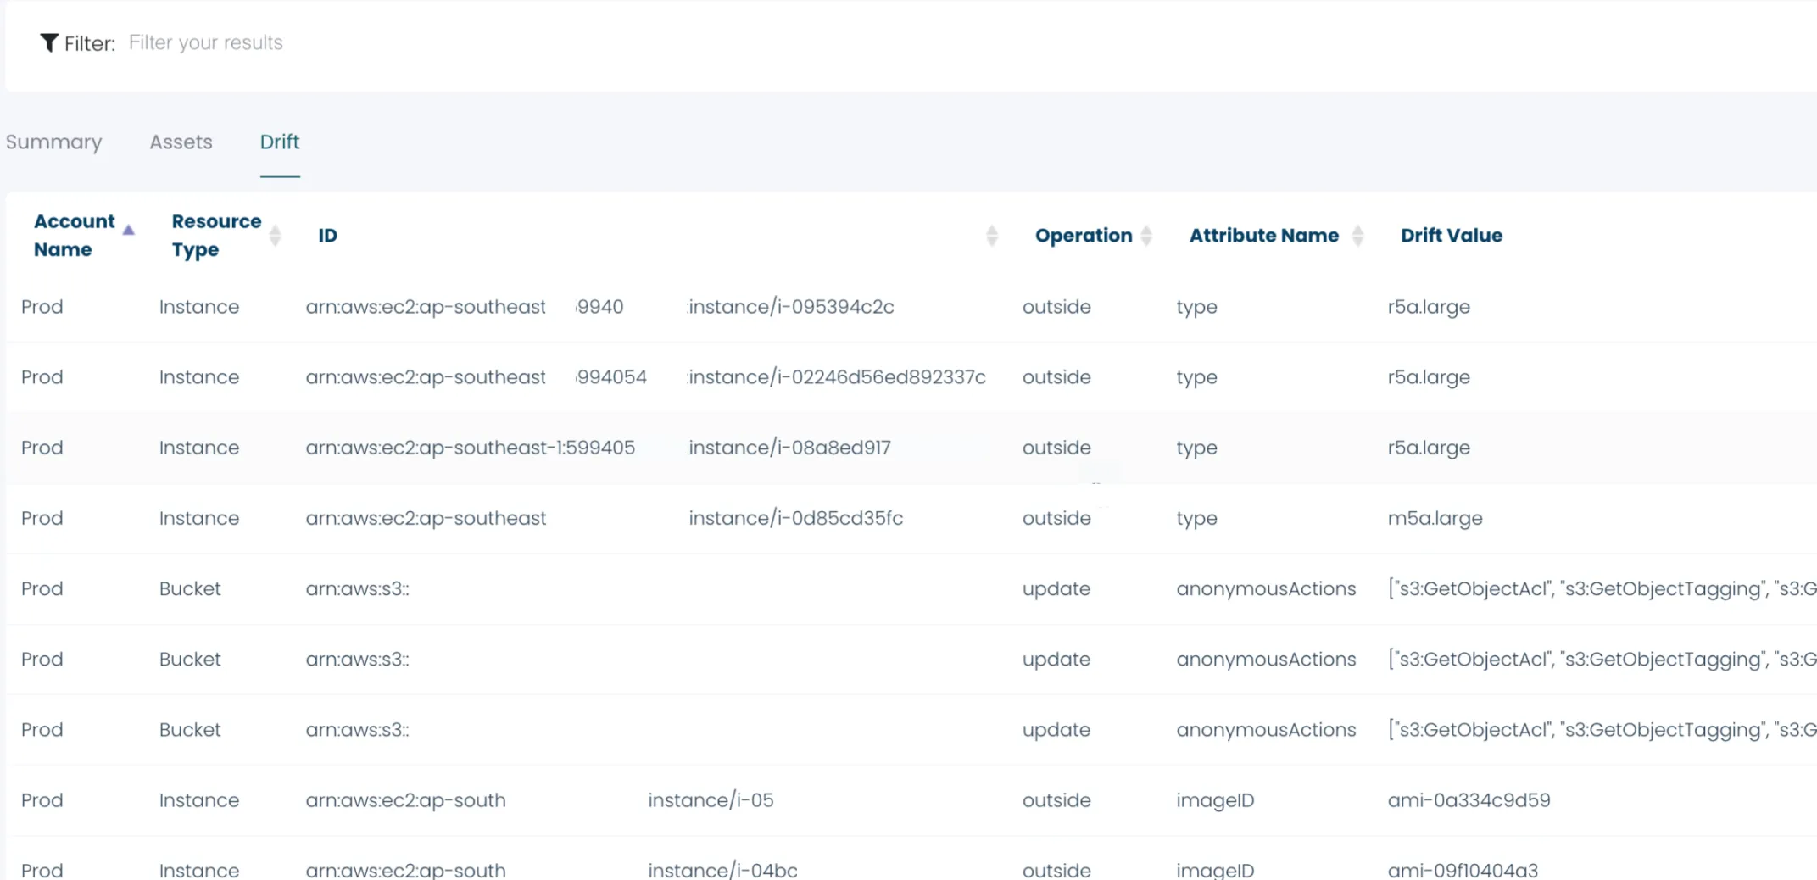Select instance i-02246d56ed892337c ID cell
This screenshot has height=880, width=1817.
tap(837, 377)
